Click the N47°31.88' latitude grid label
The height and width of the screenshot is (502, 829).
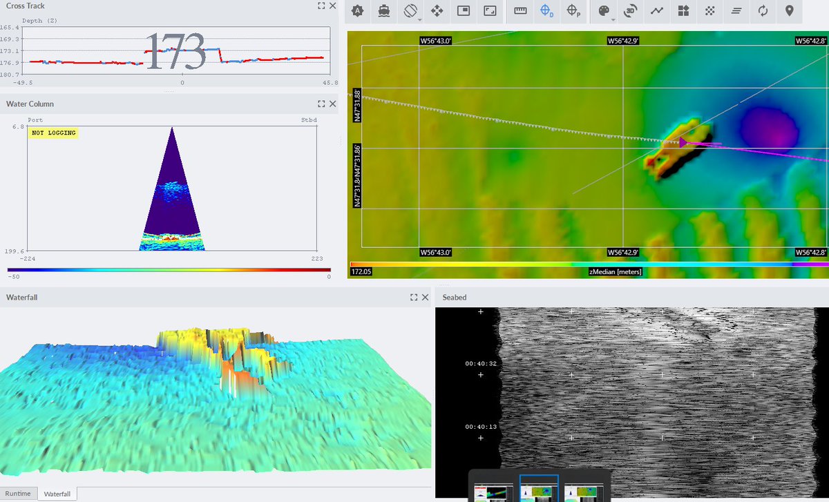coord(357,106)
